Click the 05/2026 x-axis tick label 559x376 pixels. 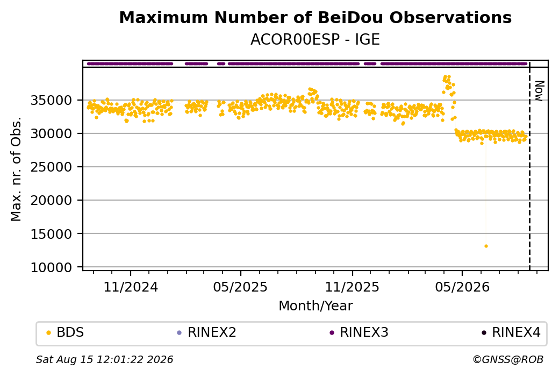(x=462, y=287)
